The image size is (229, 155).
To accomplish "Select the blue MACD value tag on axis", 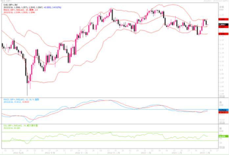I will tap(223, 110).
